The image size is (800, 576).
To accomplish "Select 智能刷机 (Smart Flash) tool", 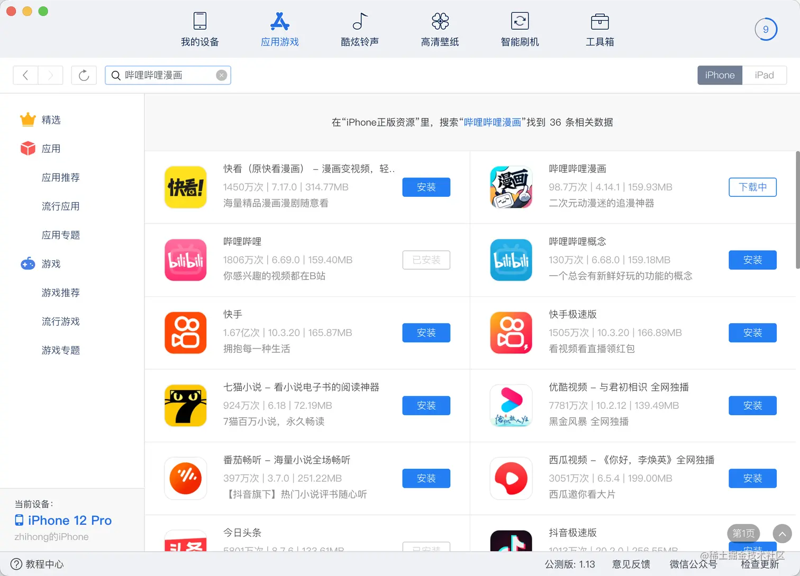I will [x=520, y=29].
